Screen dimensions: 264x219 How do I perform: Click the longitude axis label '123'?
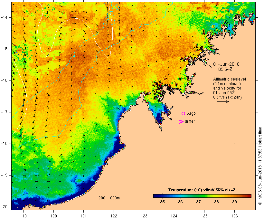point(144,216)
